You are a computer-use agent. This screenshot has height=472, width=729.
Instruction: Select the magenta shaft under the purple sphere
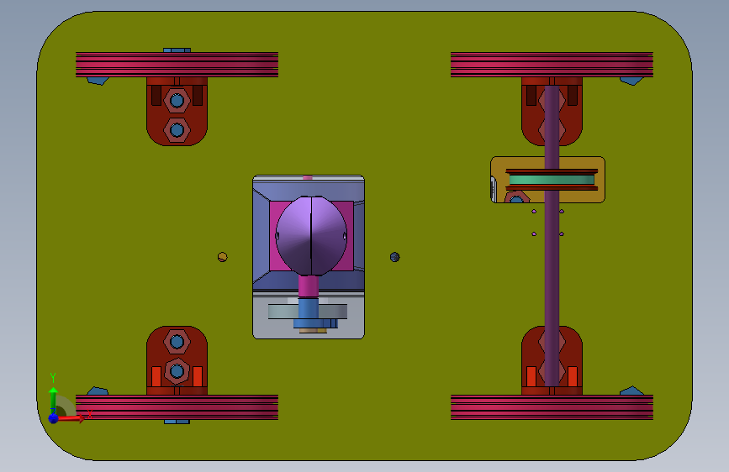[x=309, y=286]
